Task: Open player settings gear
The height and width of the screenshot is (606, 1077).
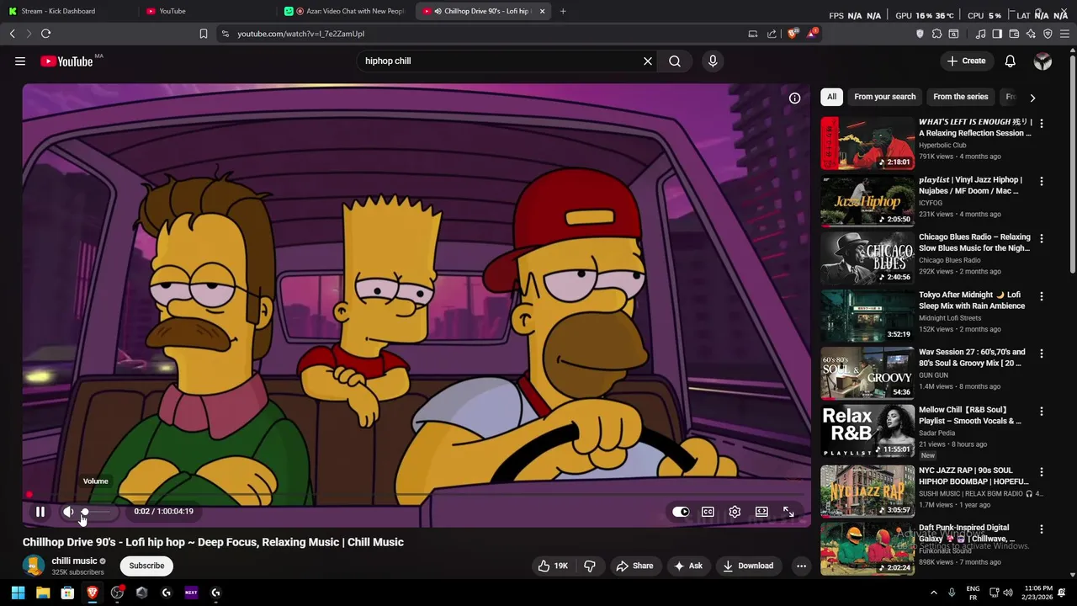Action: click(x=735, y=512)
